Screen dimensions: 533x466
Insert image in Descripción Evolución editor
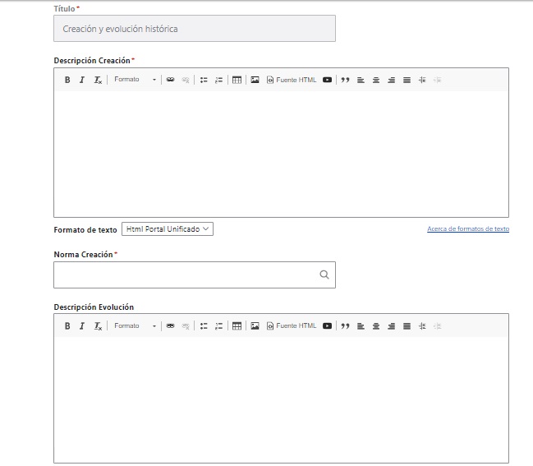(255, 326)
